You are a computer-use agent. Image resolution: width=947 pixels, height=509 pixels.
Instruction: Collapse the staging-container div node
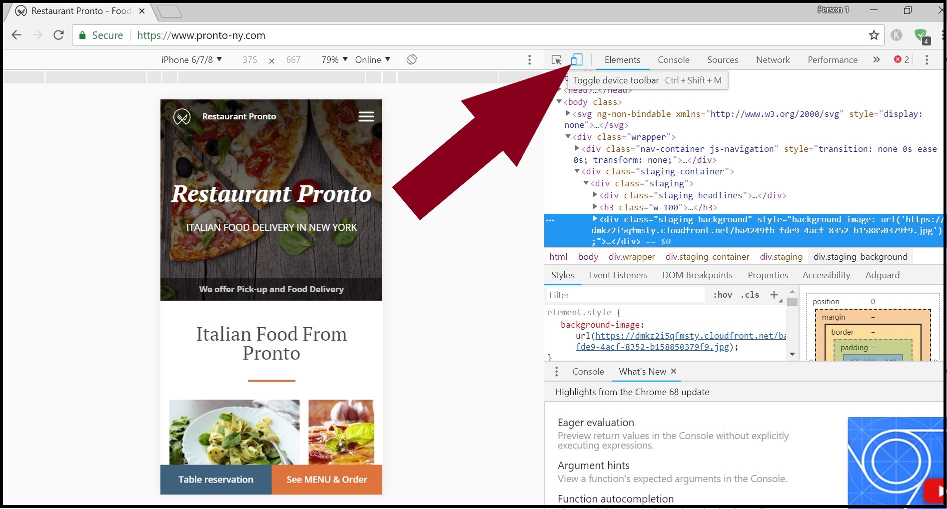click(x=577, y=171)
